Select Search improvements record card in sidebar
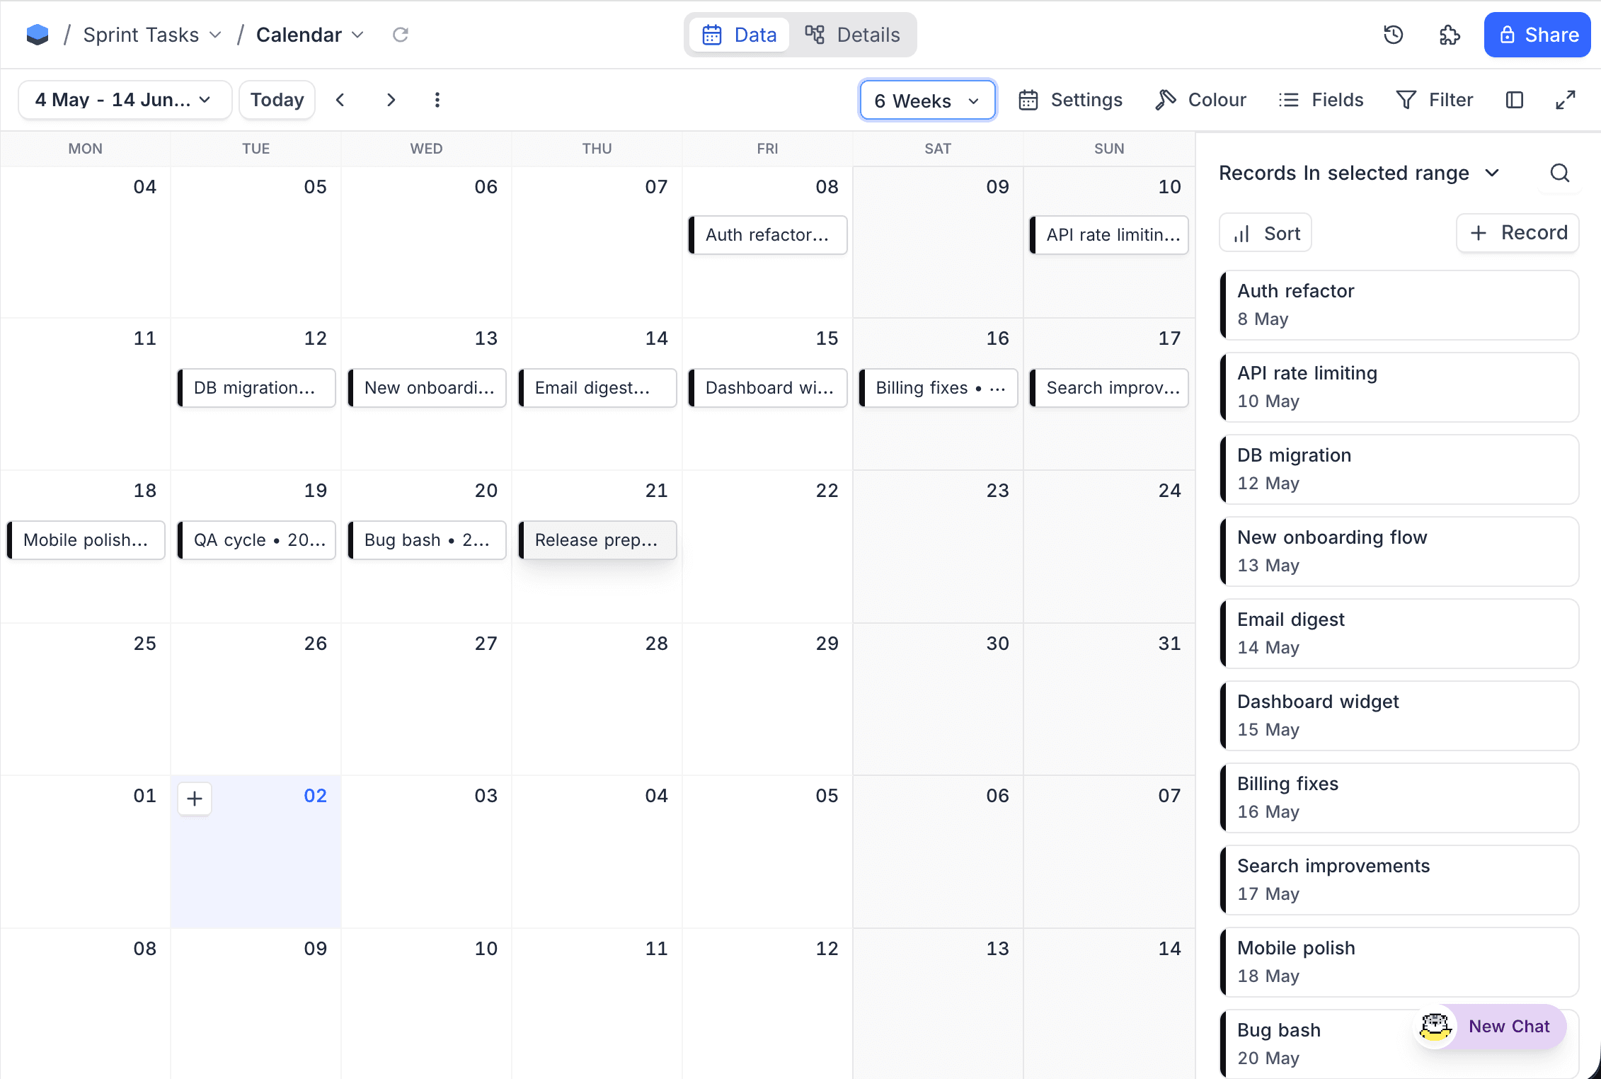 tap(1399, 880)
